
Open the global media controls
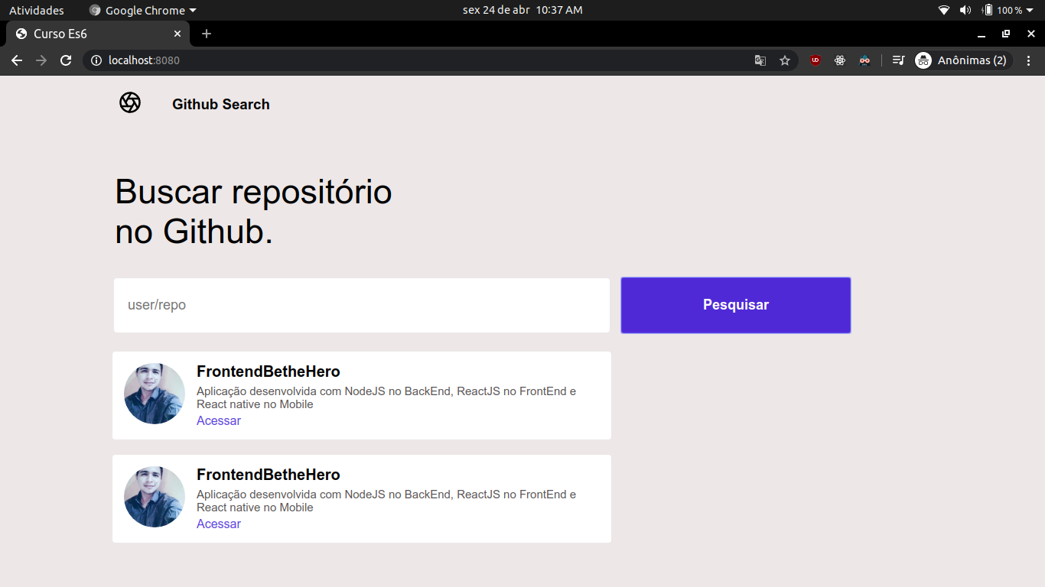898,60
